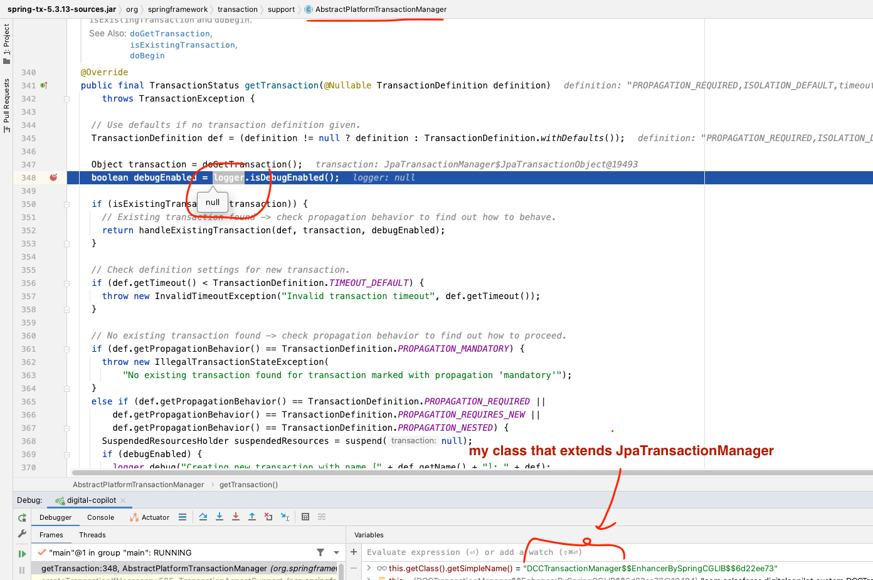Click the springframework breadcrumb
Image resolution: width=873 pixels, height=580 pixels.
click(178, 9)
